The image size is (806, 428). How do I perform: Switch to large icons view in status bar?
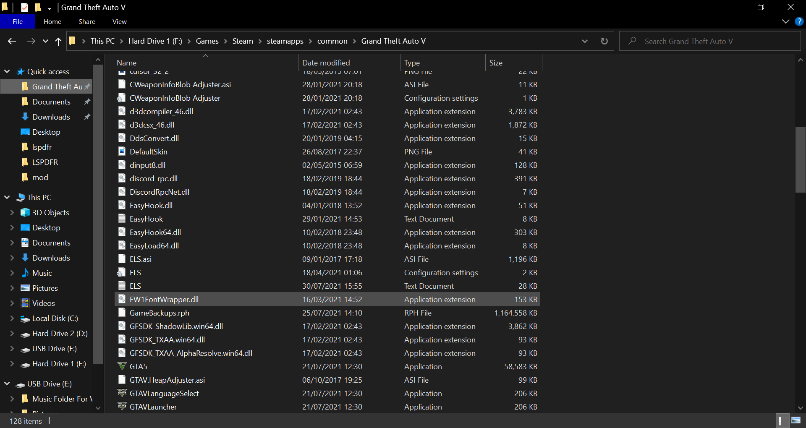[x=796, y=420]
